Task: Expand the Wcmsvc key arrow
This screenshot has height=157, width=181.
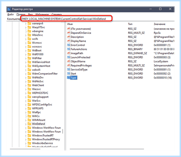Action: pyautogui.click(x=26, y=43)
